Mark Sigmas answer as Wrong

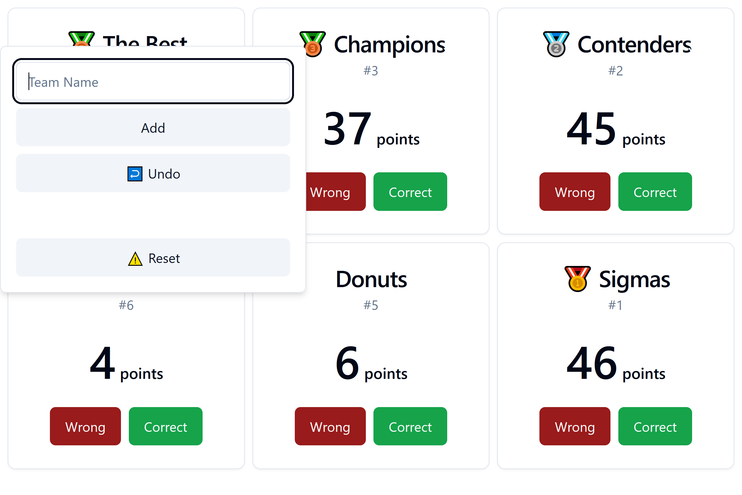tap(574, 427)
